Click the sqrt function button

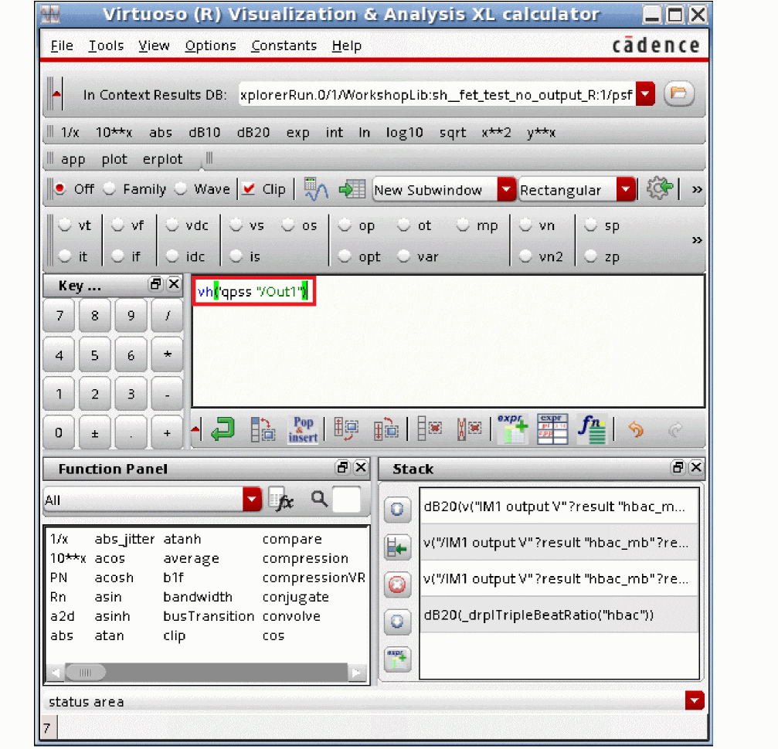coord(453,133)
